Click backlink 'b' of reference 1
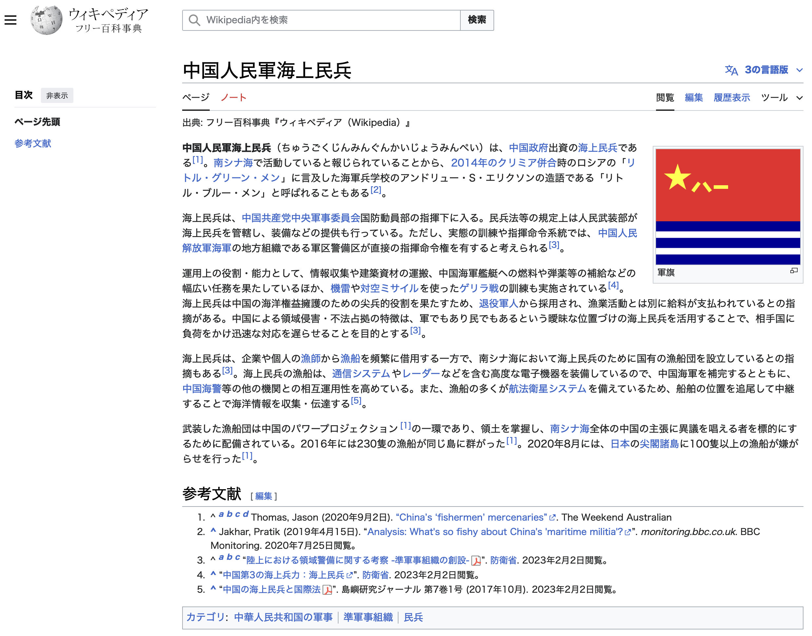812x636 pixels. 229,514
